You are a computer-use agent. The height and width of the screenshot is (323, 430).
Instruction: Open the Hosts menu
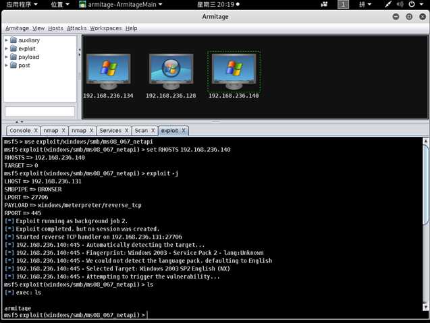(55, 28)
